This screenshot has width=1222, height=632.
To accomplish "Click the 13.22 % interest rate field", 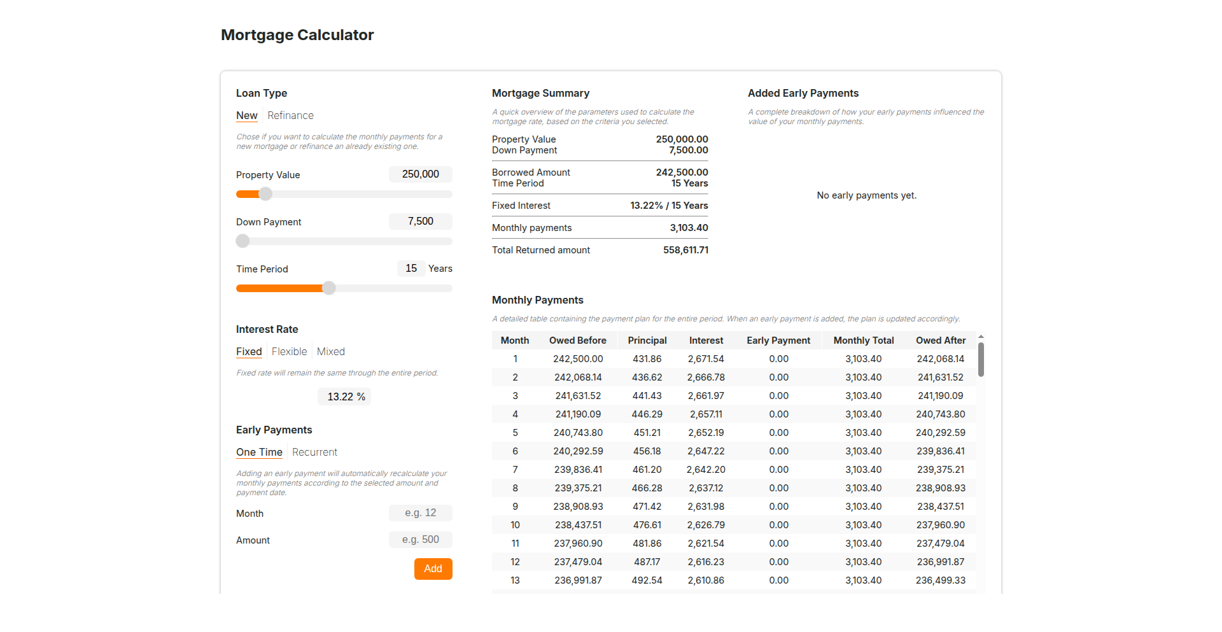I will point(344,397).
